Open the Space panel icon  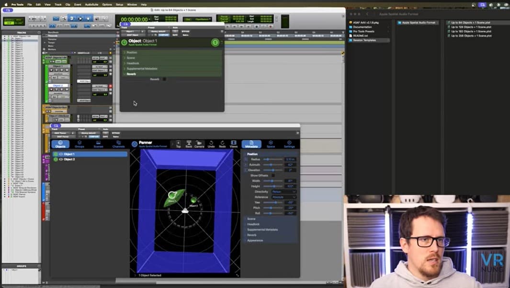(x=271, y=144)
